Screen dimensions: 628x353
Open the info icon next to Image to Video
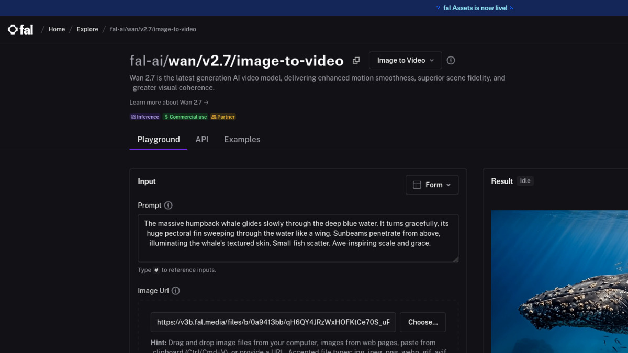(451, 60)
